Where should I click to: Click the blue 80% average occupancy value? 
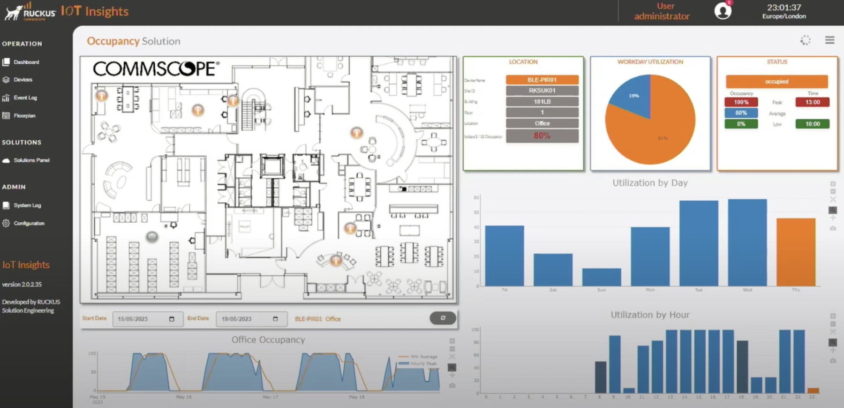click(x=741, y=113)
